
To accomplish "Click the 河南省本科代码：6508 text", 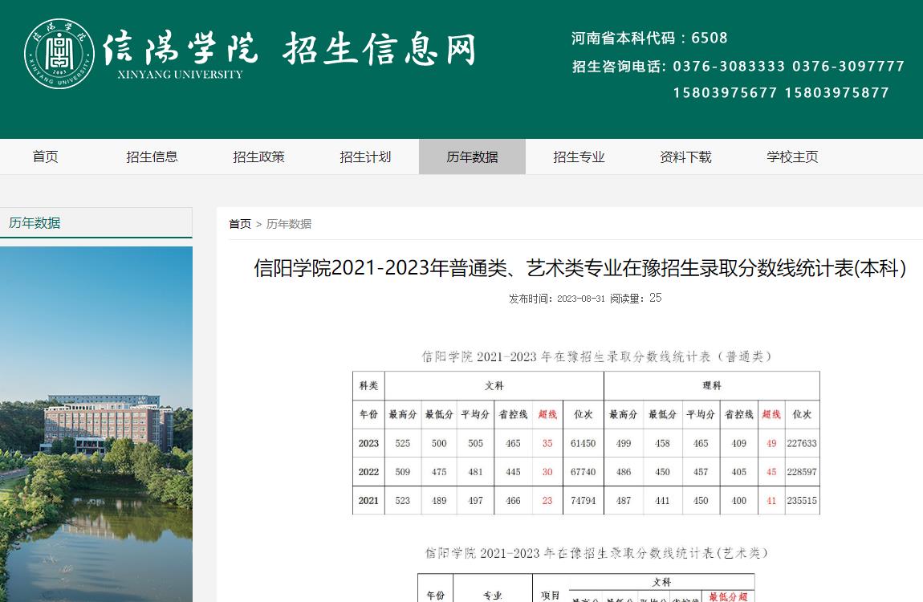I will click(x=649, y=39).
